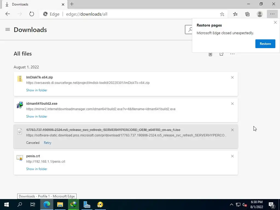Click the ImDiskTk-x64.zip archive icon

click(x=20, y=79)
